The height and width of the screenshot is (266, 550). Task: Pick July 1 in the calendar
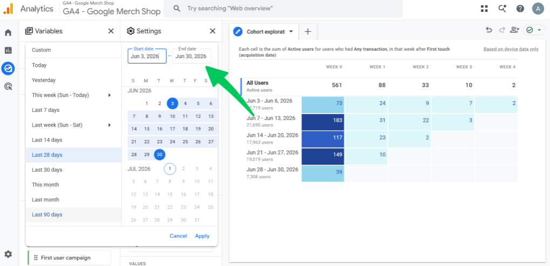point(170,169)
